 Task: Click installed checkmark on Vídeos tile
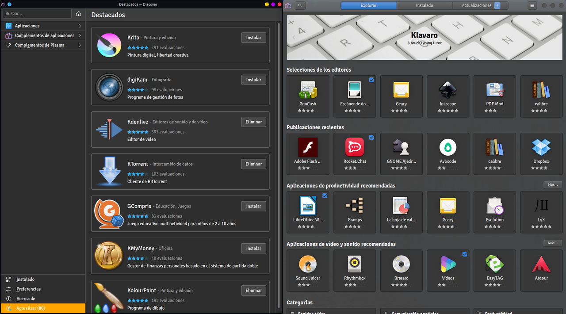pyautogui.click(x=465, y=254)
